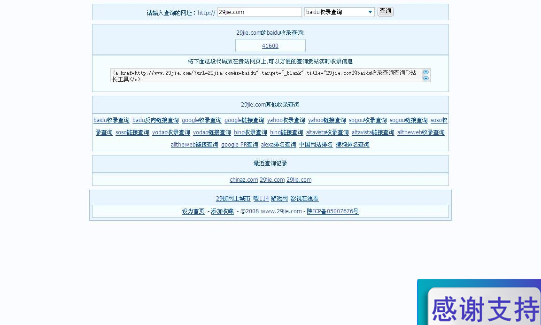Screen dimensions: 541x325
Task: Open soso链接查询 link
Action: pyautogui.click(x=132, y=132)
